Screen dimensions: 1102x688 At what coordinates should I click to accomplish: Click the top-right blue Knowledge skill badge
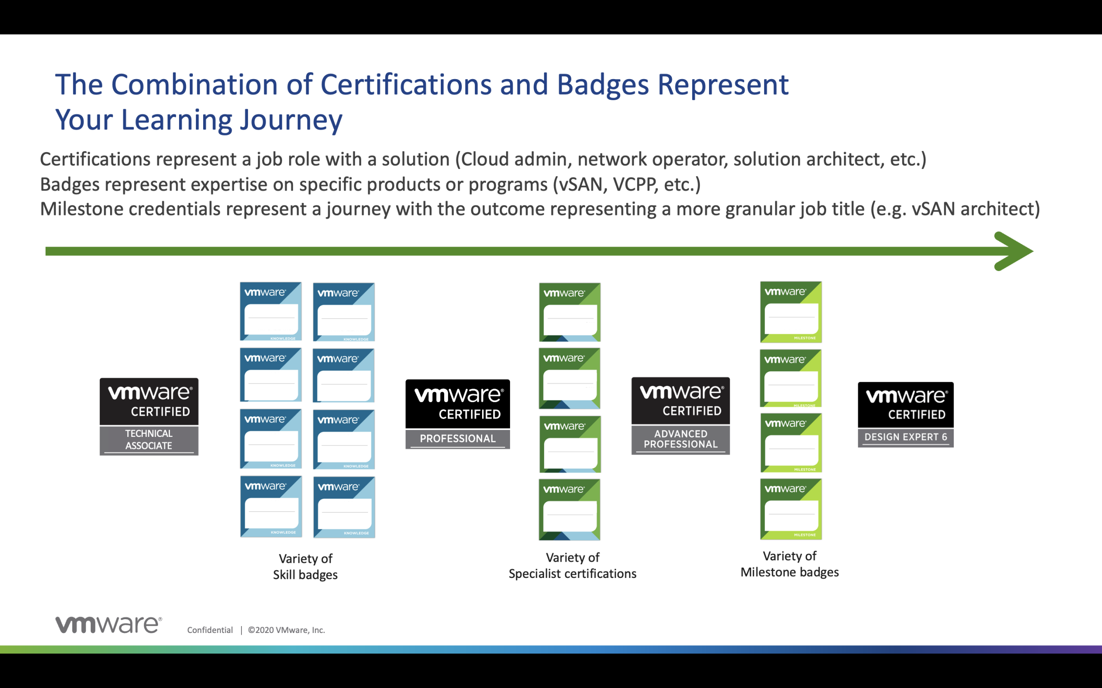344,312
